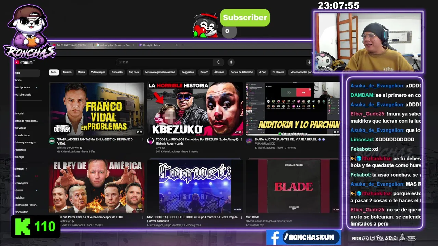Open options menu for Mix: Blade

point(340,217)
